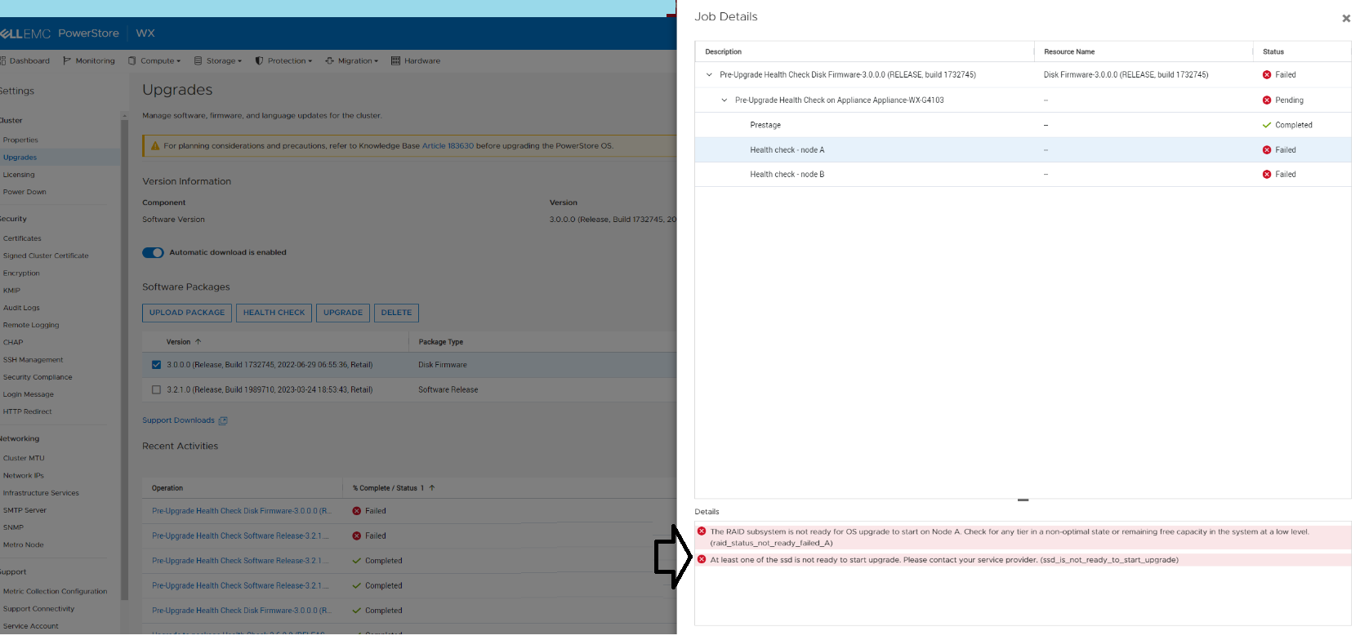Collapse Pre-Upgrade Health Check Disk Firmware row
Viewport: 1360px width, 640px height.
coord(709,74)
